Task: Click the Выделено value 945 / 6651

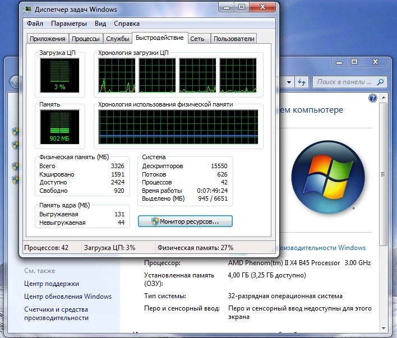Action: pos(213,198)
